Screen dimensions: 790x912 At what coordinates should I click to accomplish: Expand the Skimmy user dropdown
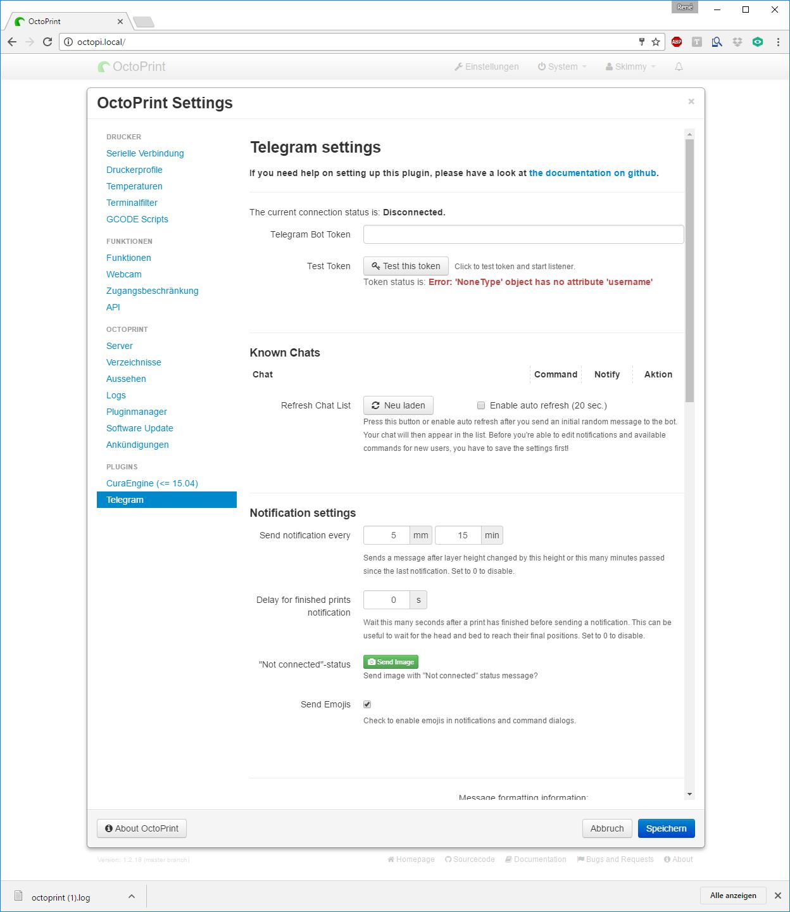coord(630,66)
